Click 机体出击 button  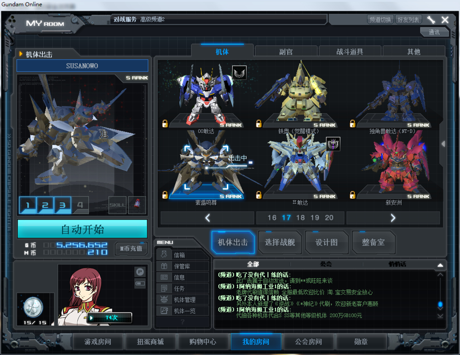click(233, 242)
